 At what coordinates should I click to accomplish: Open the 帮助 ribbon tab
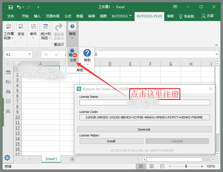click(170, 16)
